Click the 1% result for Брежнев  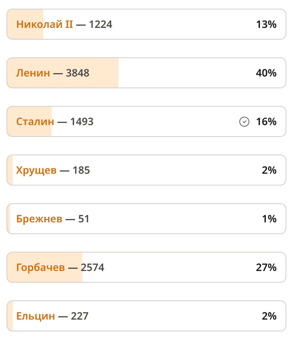point(269,219)
